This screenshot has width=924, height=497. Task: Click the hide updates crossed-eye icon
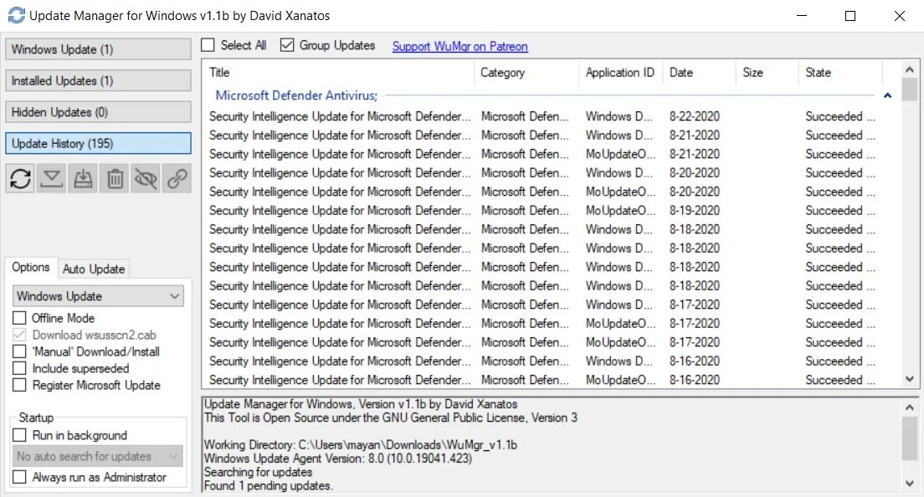point(146,178)
